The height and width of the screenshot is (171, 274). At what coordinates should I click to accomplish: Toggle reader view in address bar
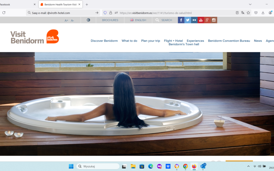(237, 13)
